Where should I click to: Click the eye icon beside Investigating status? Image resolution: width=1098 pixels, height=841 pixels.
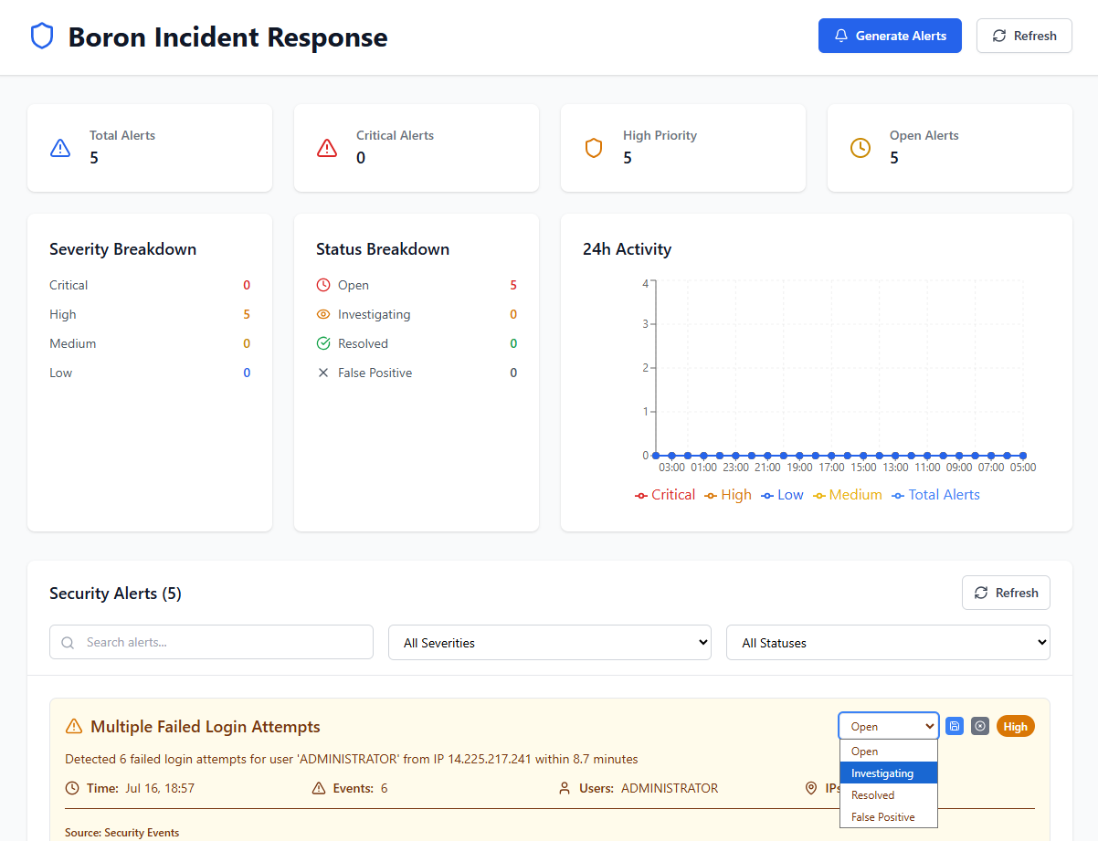click(323, 314)
